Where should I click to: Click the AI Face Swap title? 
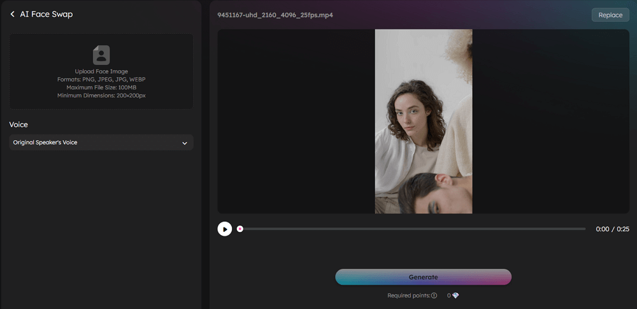(47, 14)
